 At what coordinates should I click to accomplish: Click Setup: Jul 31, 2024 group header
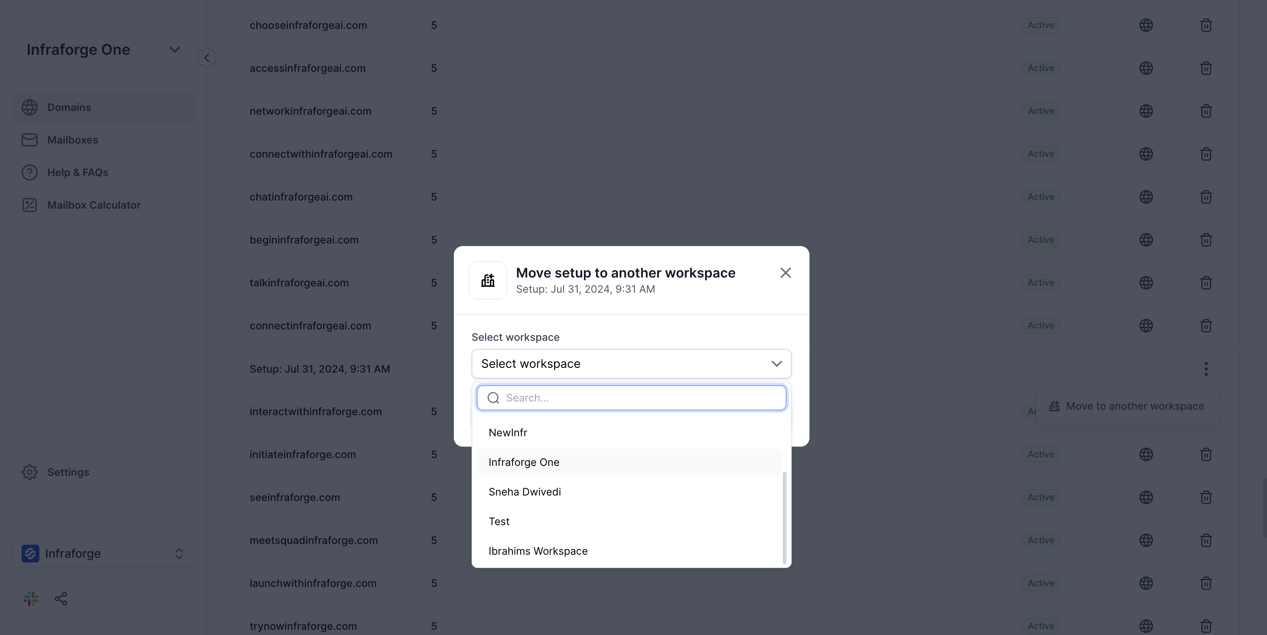[x=320, y=369]
